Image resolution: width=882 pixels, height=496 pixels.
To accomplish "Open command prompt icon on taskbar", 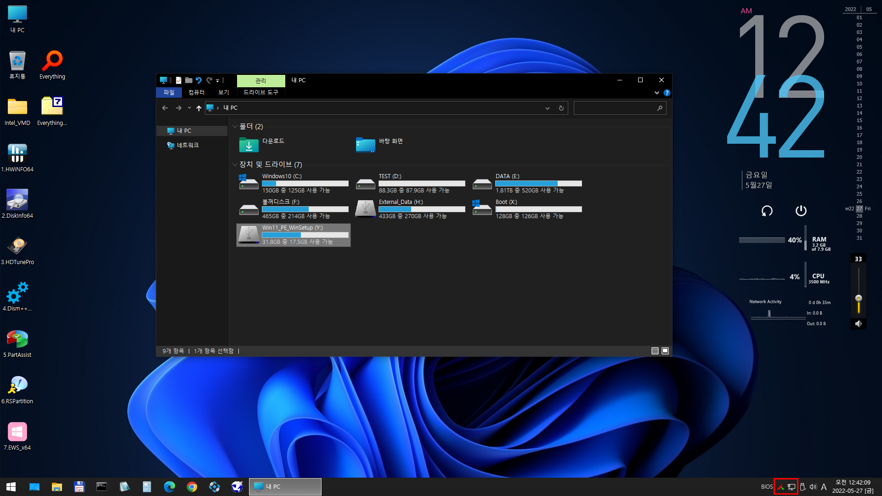I will pos(102,487).
